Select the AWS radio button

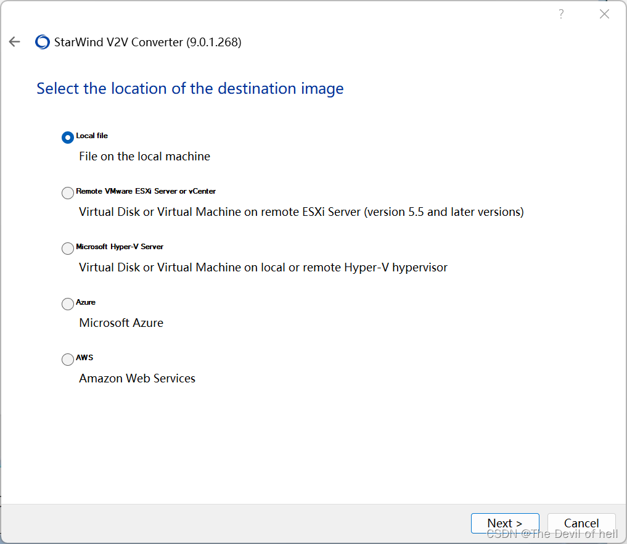click(x=68, y=359)
